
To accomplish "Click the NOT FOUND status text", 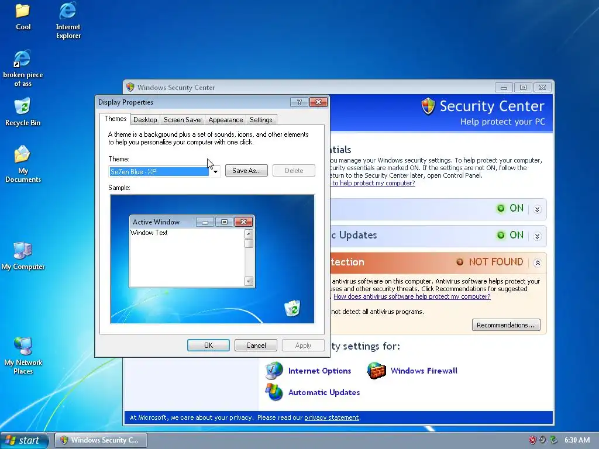I will (496, 262).
